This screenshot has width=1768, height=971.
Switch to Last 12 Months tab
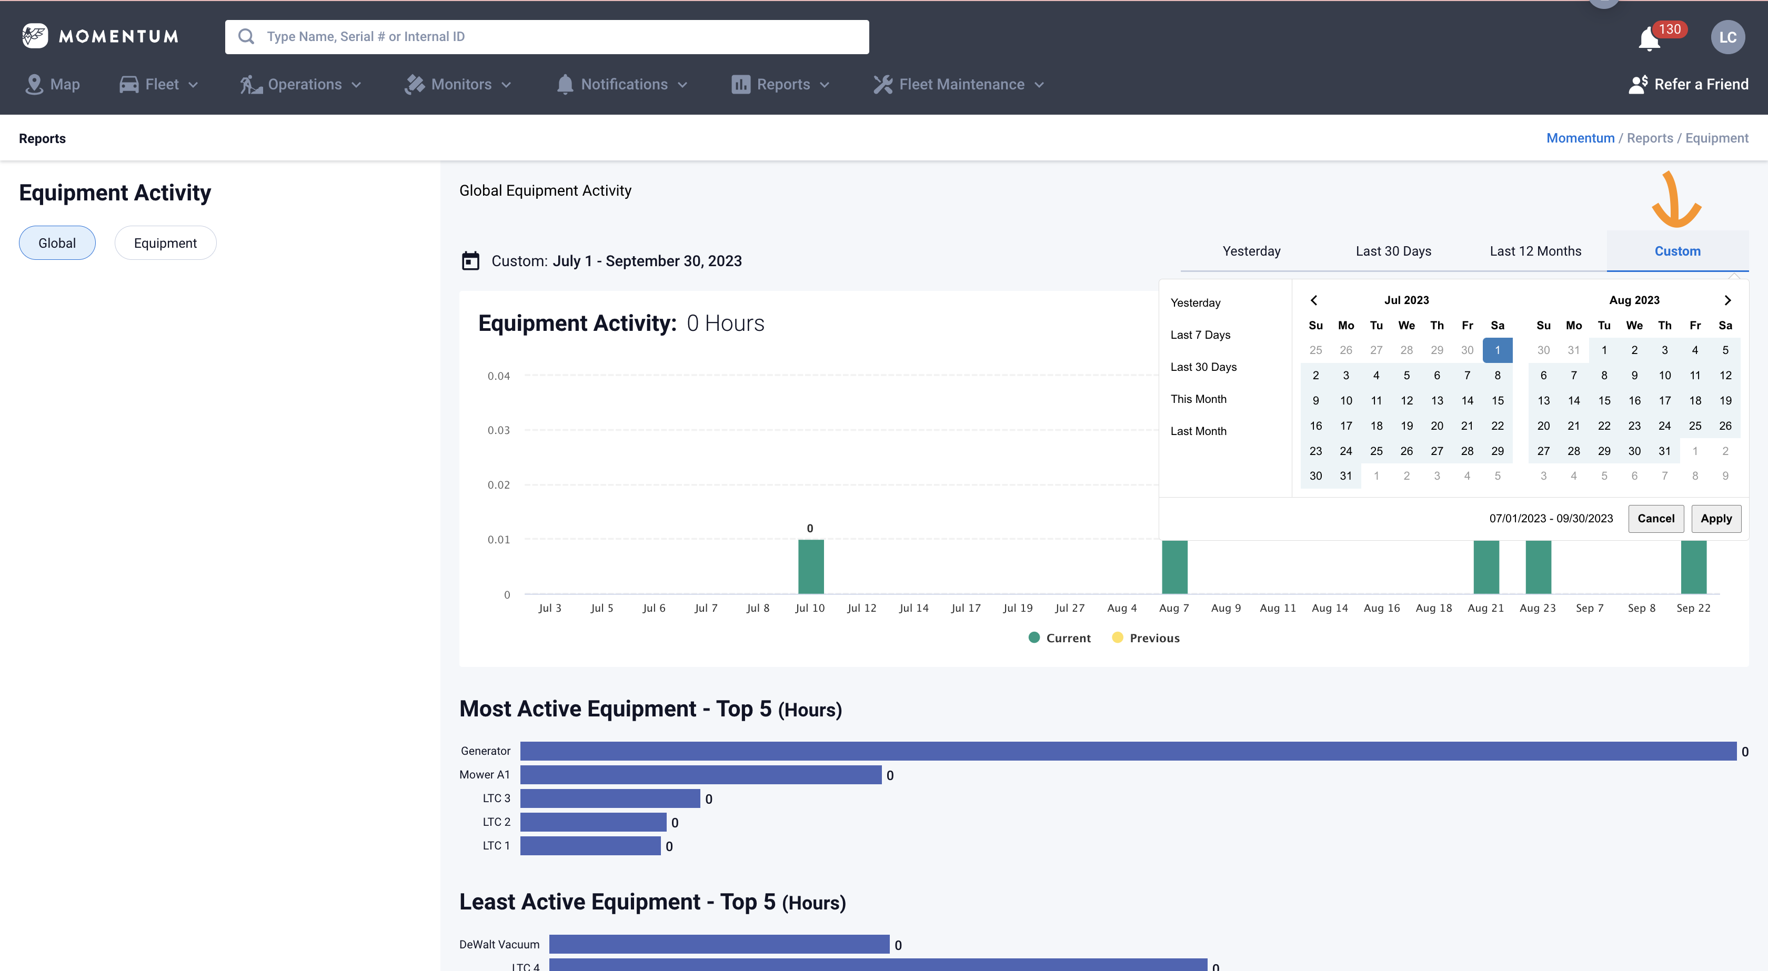(x=1535, y=251)
